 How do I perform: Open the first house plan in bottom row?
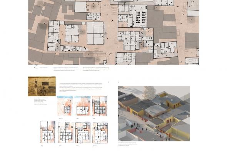click(48, 132)
